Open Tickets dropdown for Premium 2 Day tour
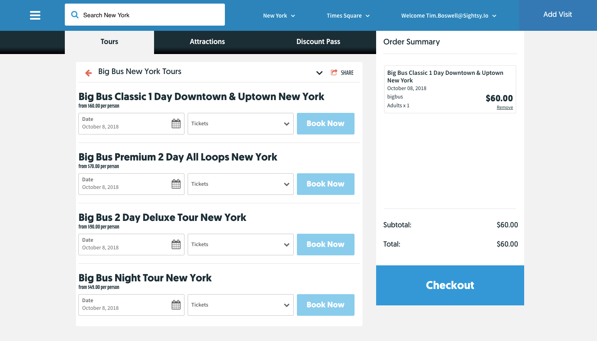This screenshot has width=597, height=341. [240, 184]
